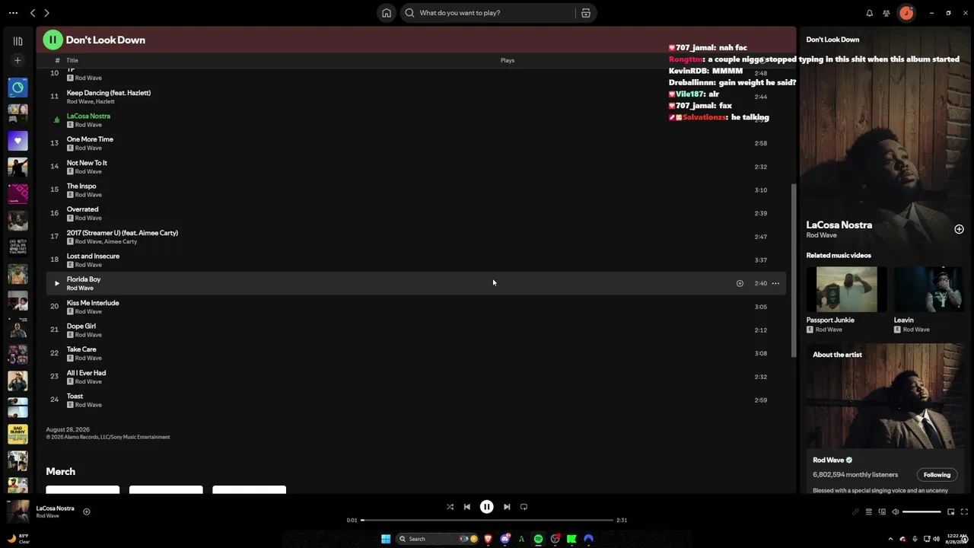This screenshot has height=548, width=974.
Task: Select 2017 (Streamer U) track
Action: [415, 237]
